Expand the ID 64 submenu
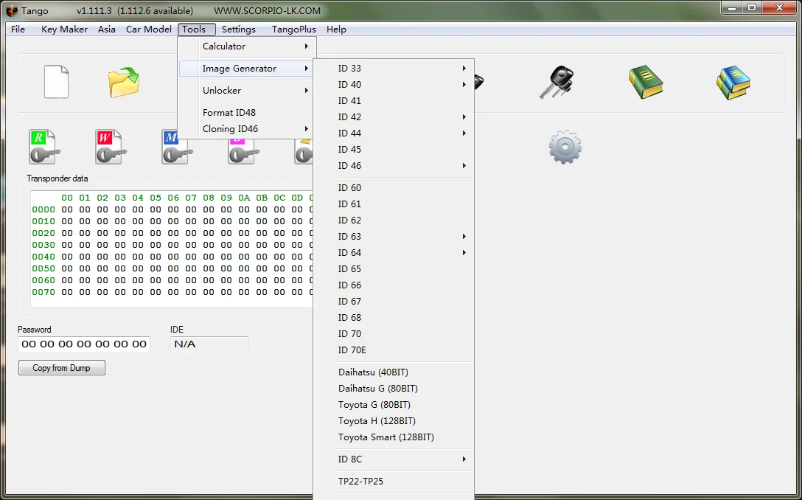 394,252
